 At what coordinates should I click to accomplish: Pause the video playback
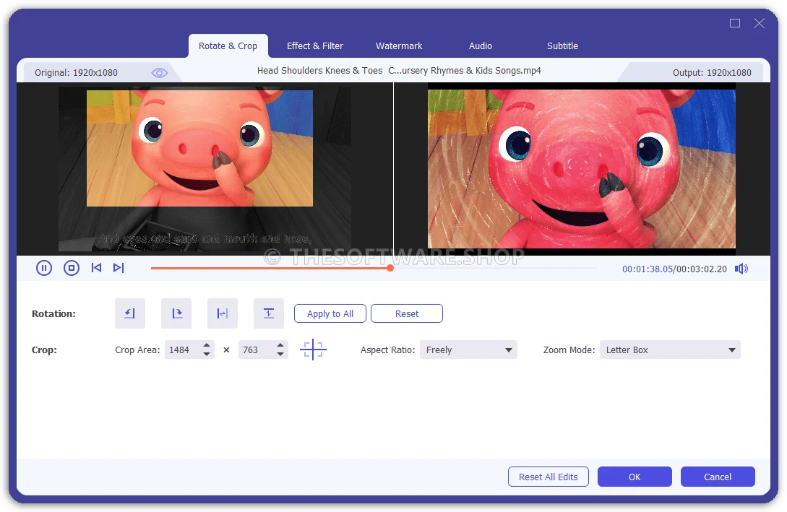[x=44, y=269]
